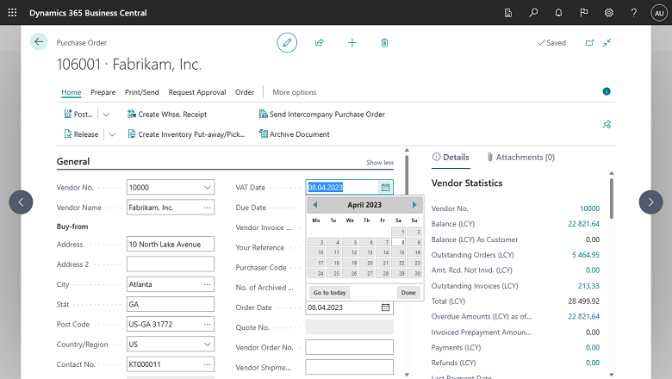Click the pin action bar icon
672x379 pixels.
pos(607,124)
